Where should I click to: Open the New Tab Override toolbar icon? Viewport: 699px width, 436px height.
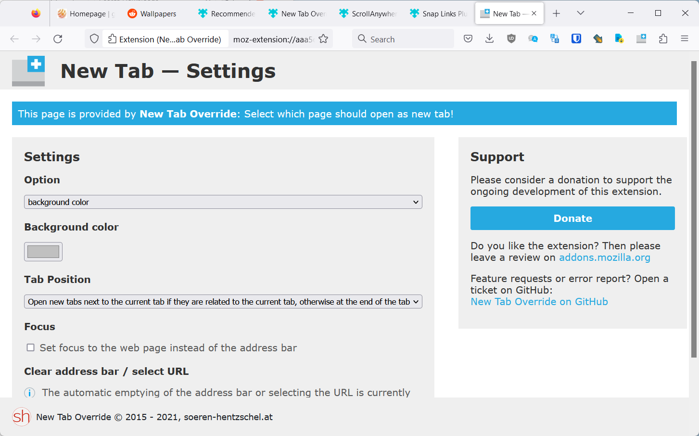point(641,38)
